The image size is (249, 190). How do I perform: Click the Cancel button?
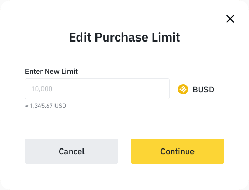click(72, 151)
